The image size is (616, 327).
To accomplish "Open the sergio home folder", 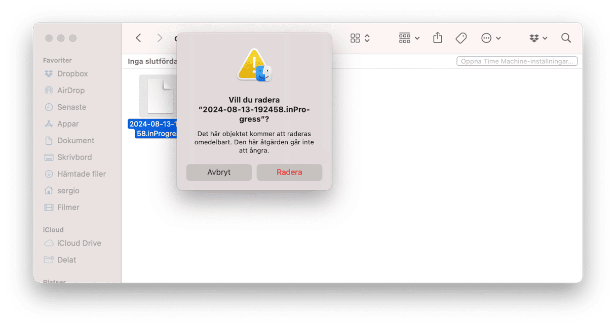I will 68,190.
